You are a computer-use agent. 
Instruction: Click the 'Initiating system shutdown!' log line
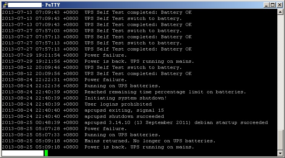126,98
